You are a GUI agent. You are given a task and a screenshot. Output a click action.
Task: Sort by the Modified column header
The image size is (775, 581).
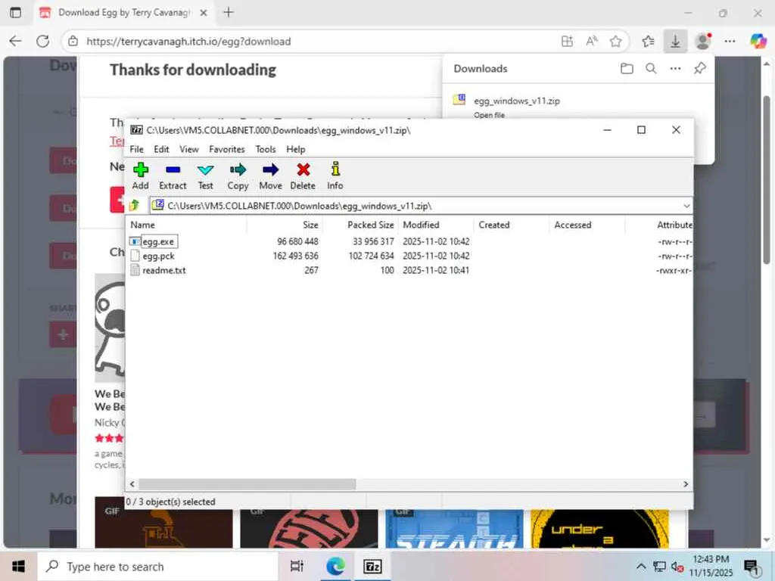pyautogui.click(x=436, y=225)
